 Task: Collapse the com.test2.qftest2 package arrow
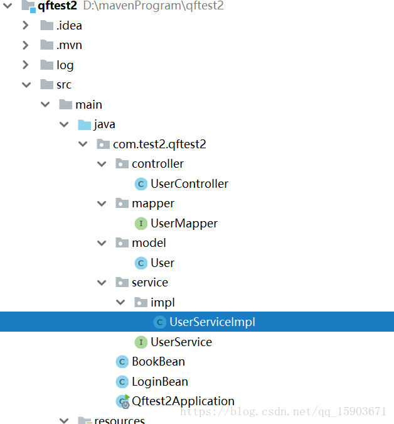tap(83, 144)
